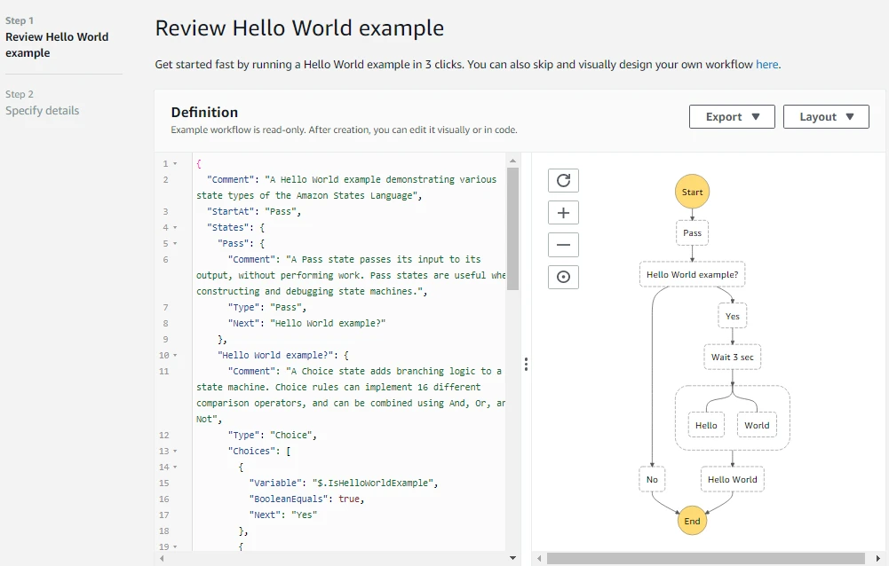Click the graph panel's horizontal scrollbar right arrow
The image size is (889, 566).
880,556
